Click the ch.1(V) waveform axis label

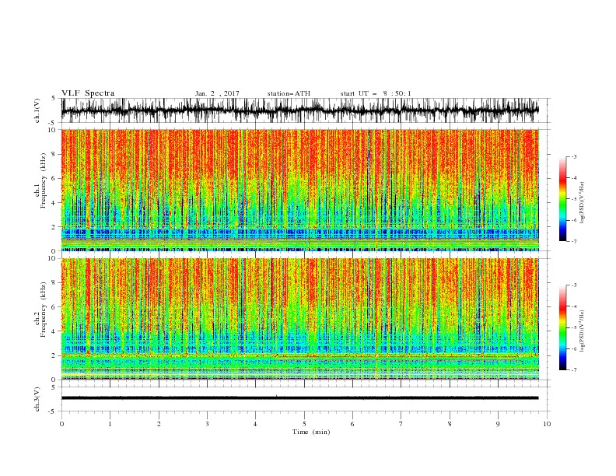coord(37,110)
